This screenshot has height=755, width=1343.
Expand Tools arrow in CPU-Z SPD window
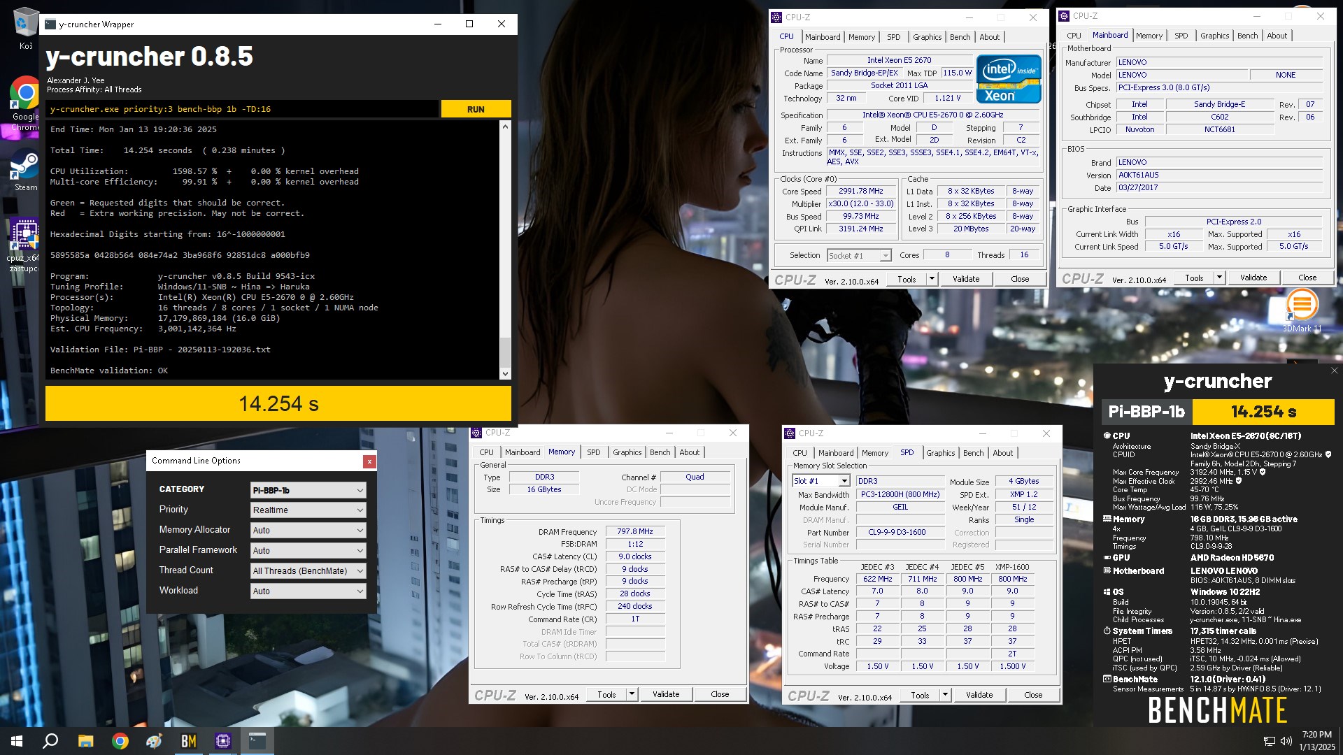tap(944, 695)
